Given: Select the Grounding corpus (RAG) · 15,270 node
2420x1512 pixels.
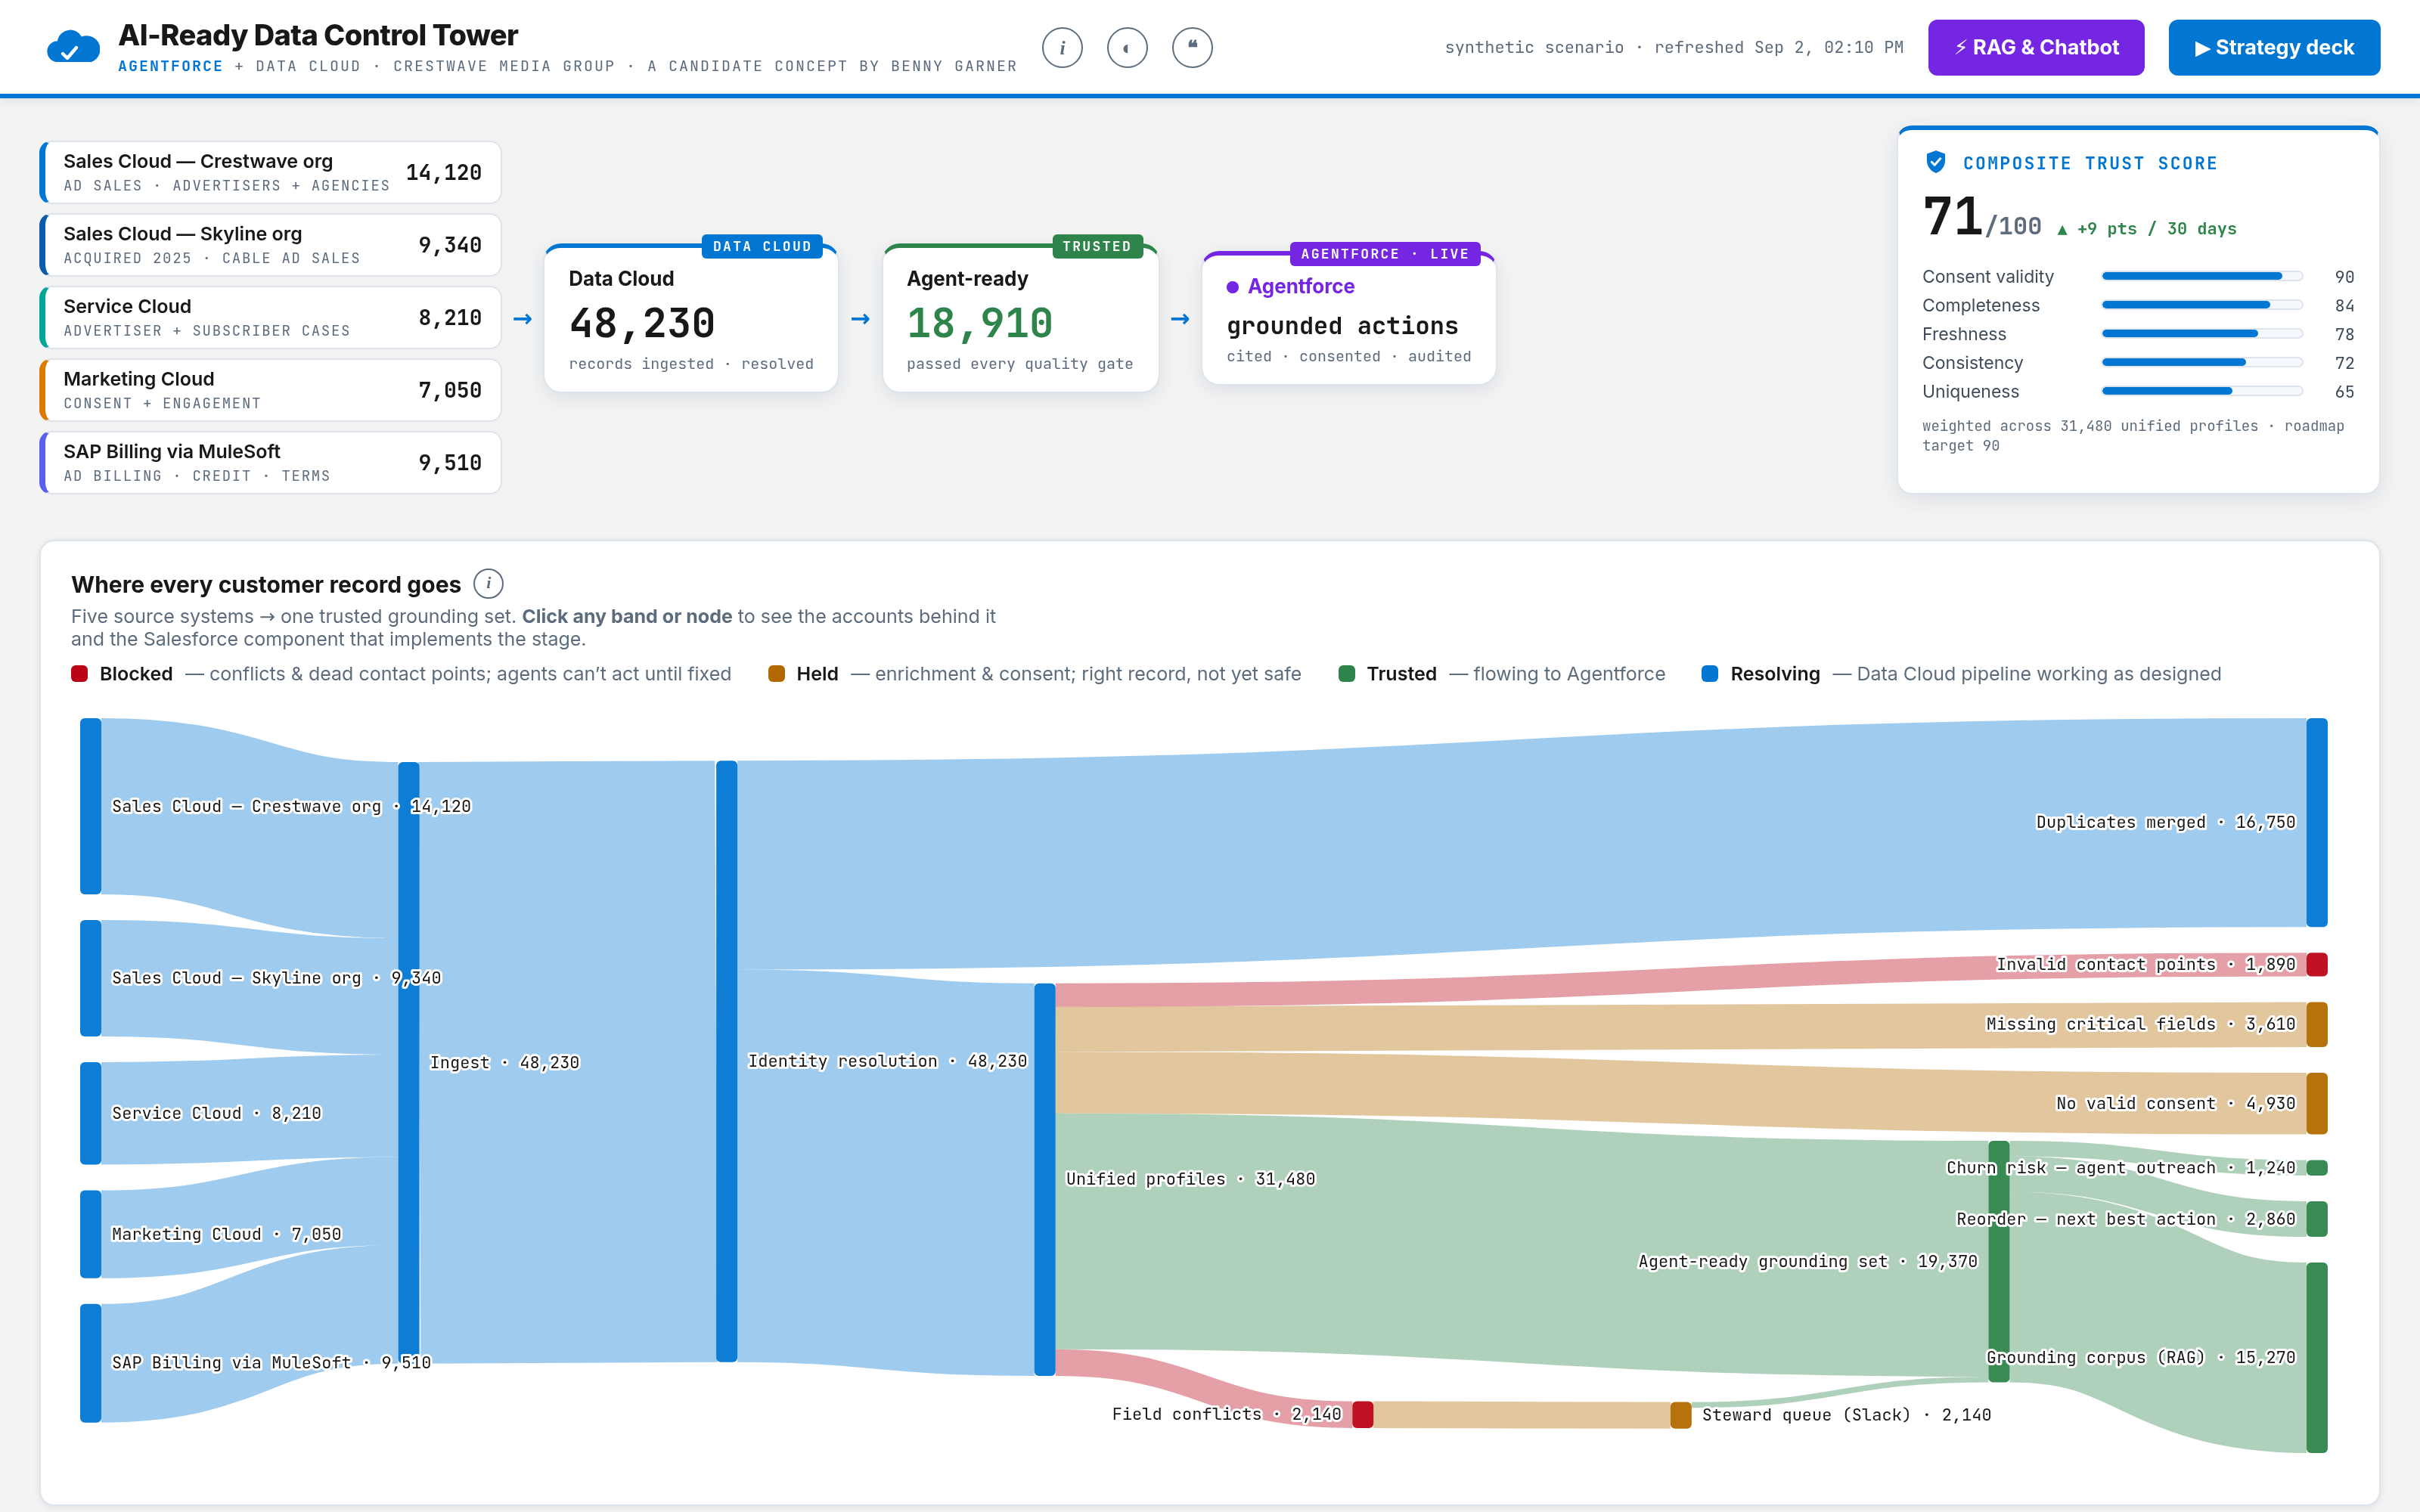Looking at the screenshot, I should (2317, 1357).
